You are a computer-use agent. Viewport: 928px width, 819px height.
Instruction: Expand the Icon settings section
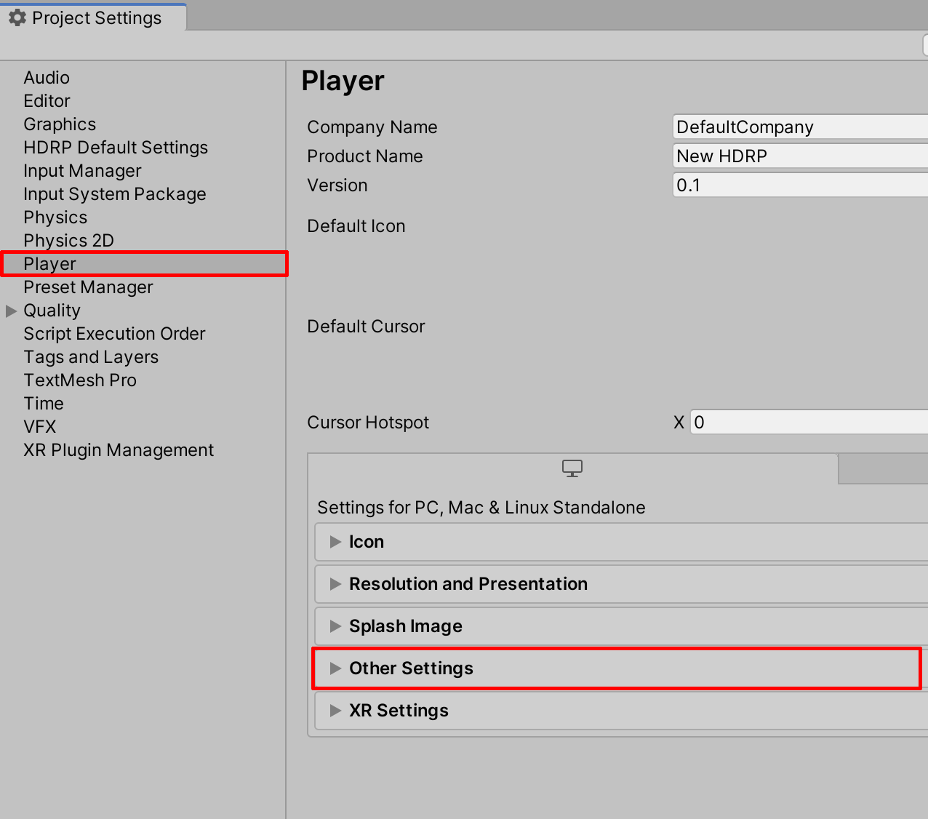335,542
